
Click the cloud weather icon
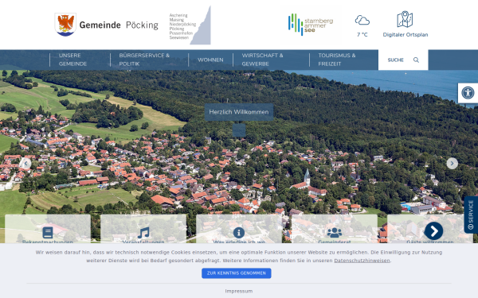click(x=362, y=21)
